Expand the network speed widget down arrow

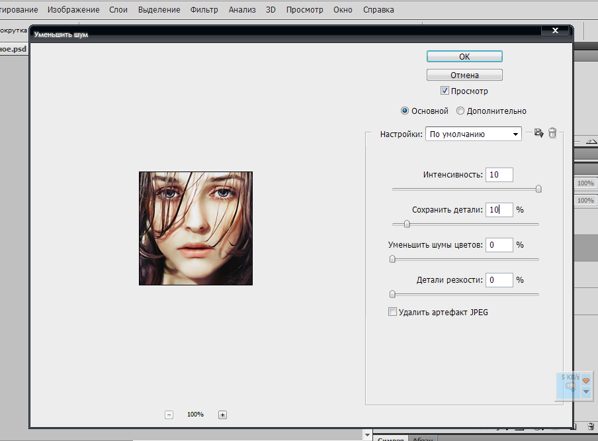[586, 392]
